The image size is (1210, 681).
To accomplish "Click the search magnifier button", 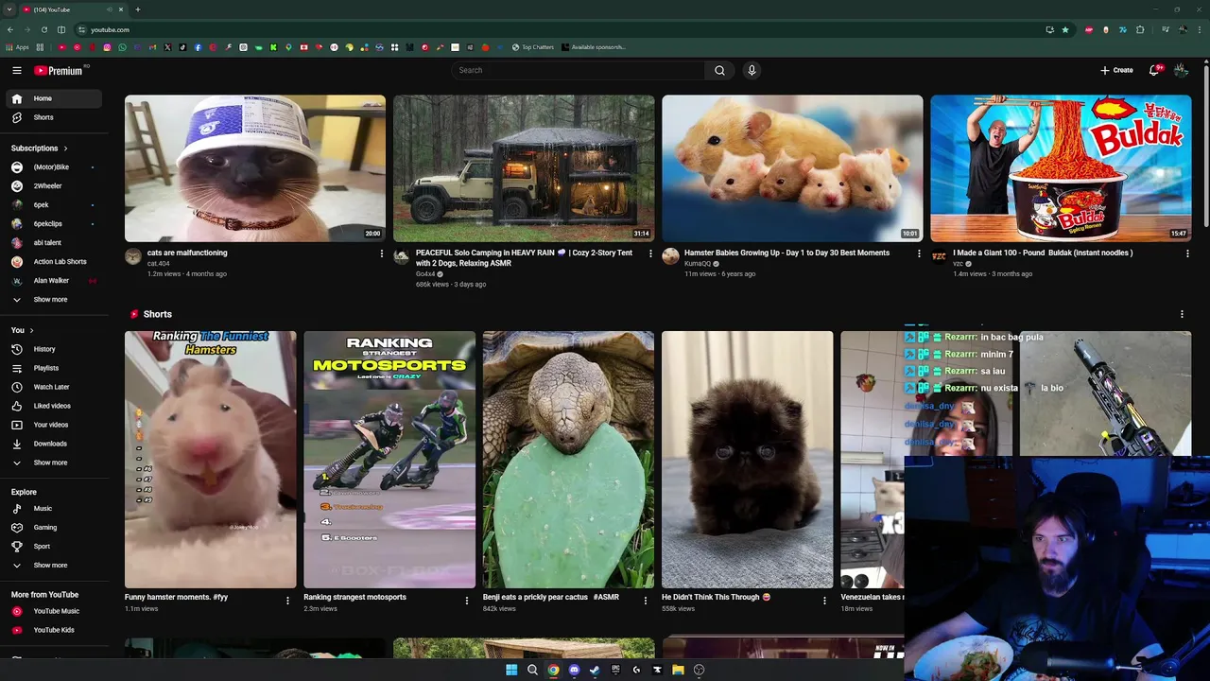I will click(719, 70).
